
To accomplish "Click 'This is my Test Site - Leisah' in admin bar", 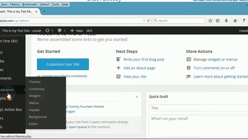I will [22, 31].
